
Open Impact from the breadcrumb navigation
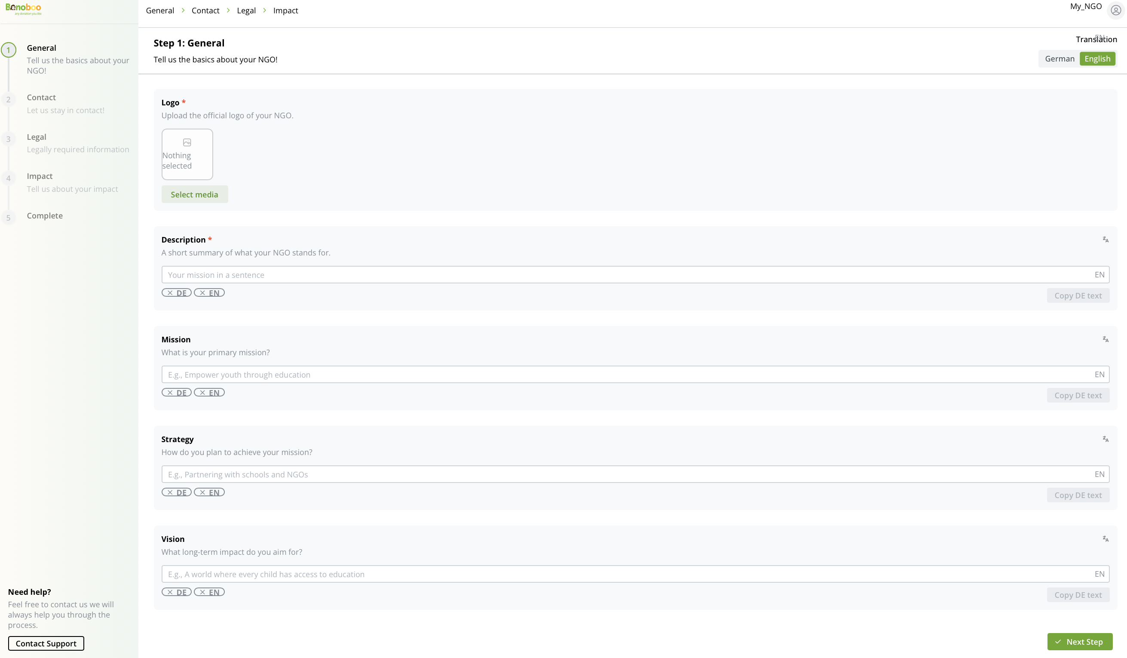click(x=285, y=10)
